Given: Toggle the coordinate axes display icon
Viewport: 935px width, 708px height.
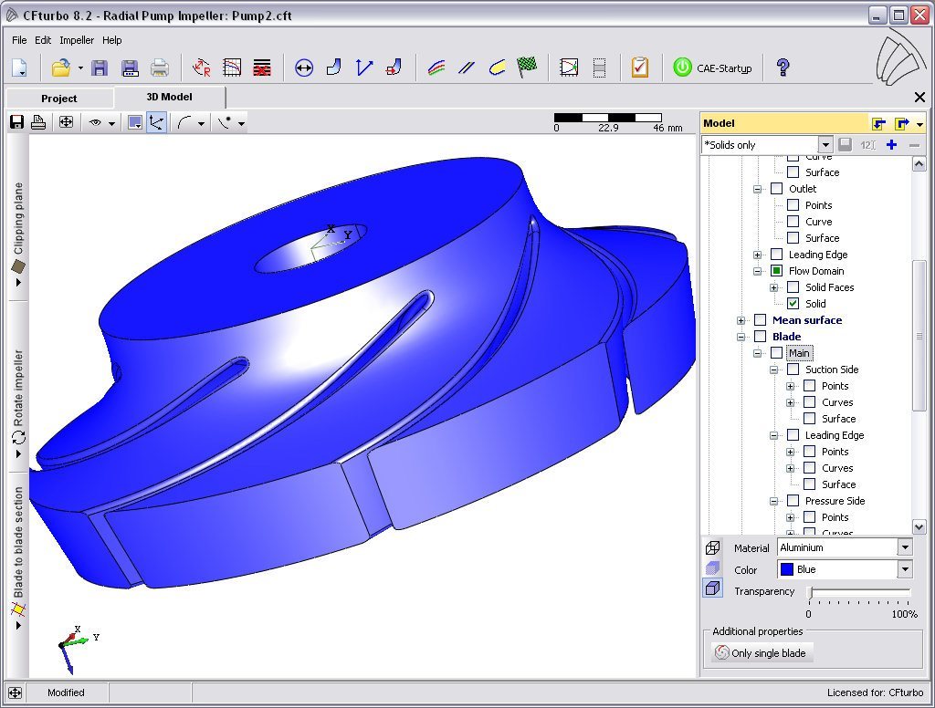Looking at the screenshot, I should (x=157, y=122).
